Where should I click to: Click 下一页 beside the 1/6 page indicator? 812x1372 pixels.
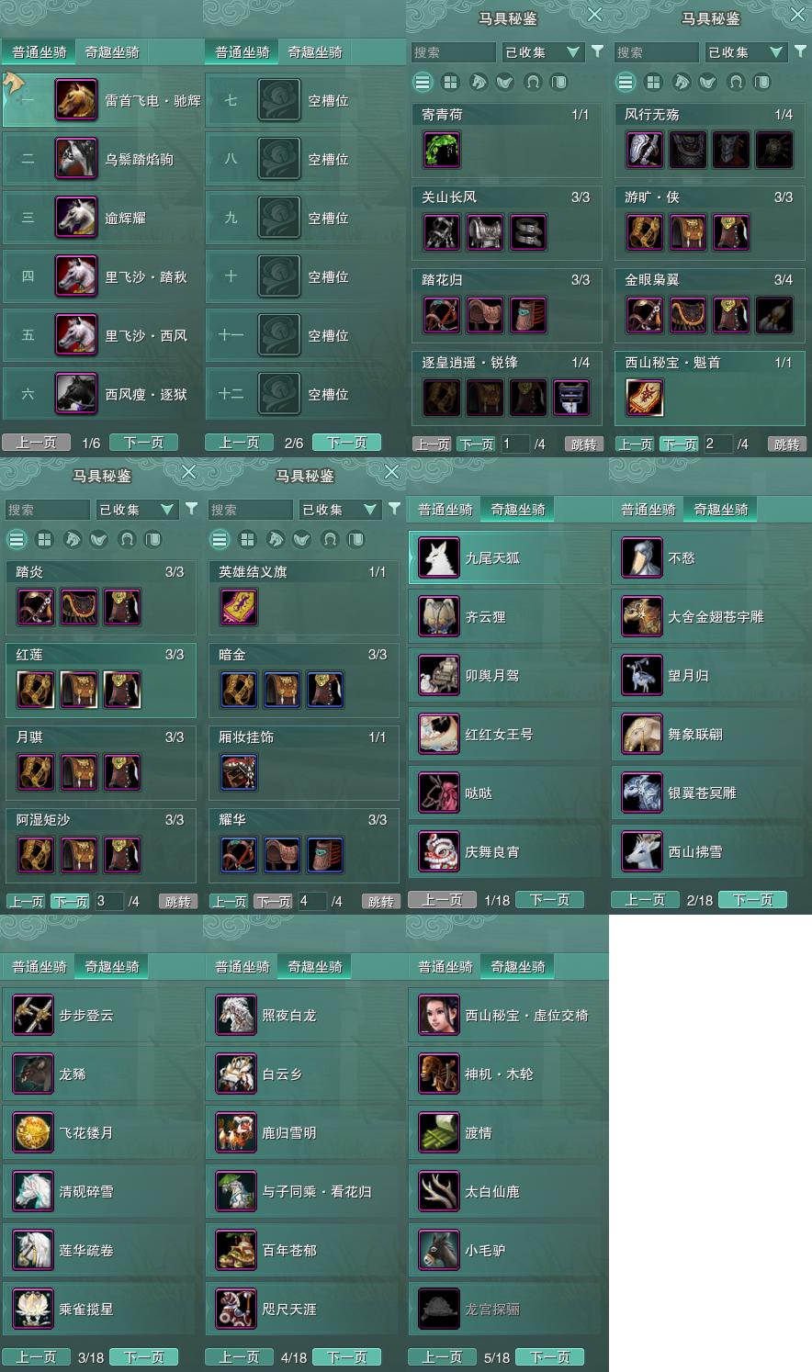tap(144, 443)
